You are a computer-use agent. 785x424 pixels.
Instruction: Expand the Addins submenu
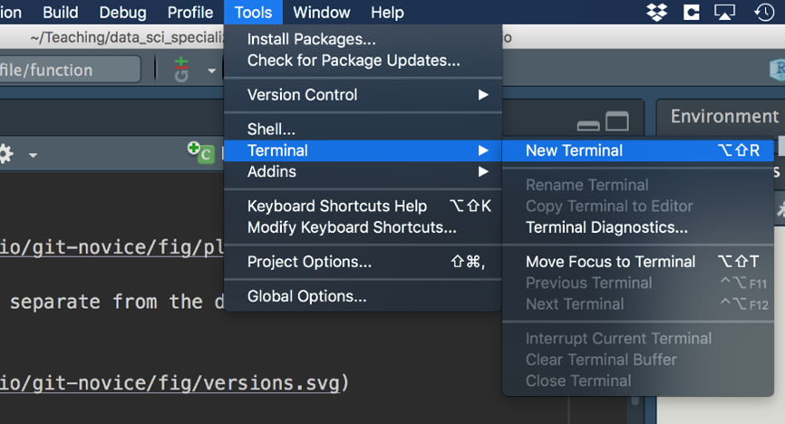click(x=363, y=172)
